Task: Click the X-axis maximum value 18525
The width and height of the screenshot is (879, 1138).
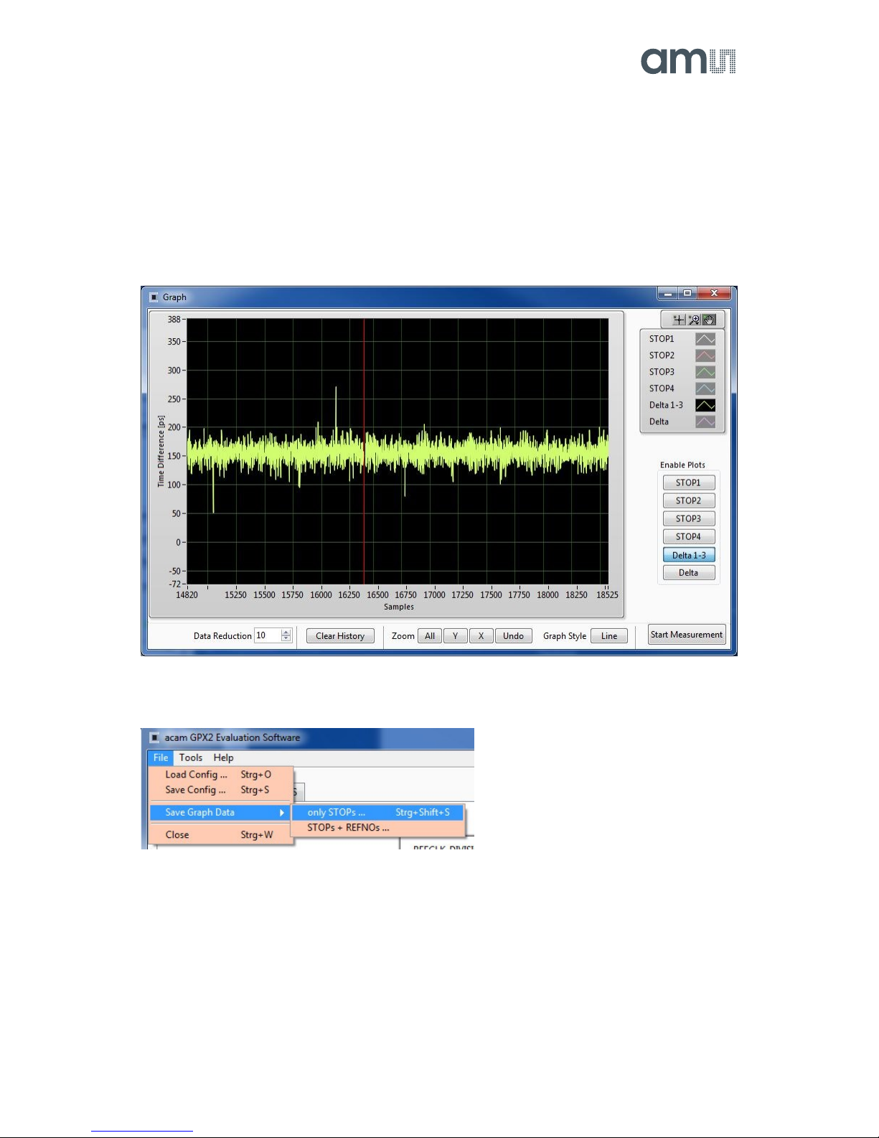Action: [607, 595]
